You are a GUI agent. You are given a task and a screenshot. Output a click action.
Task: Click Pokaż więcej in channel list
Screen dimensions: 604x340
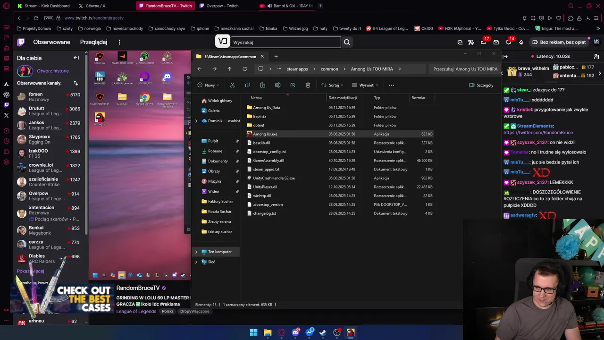(x=30, y=271)
